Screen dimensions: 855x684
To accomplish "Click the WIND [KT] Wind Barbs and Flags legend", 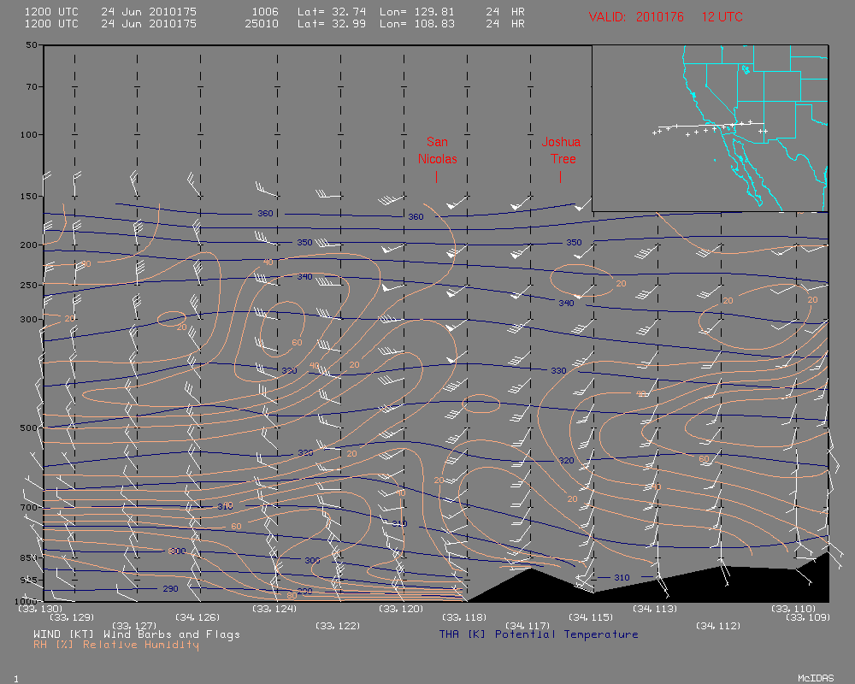I will 136,634.
